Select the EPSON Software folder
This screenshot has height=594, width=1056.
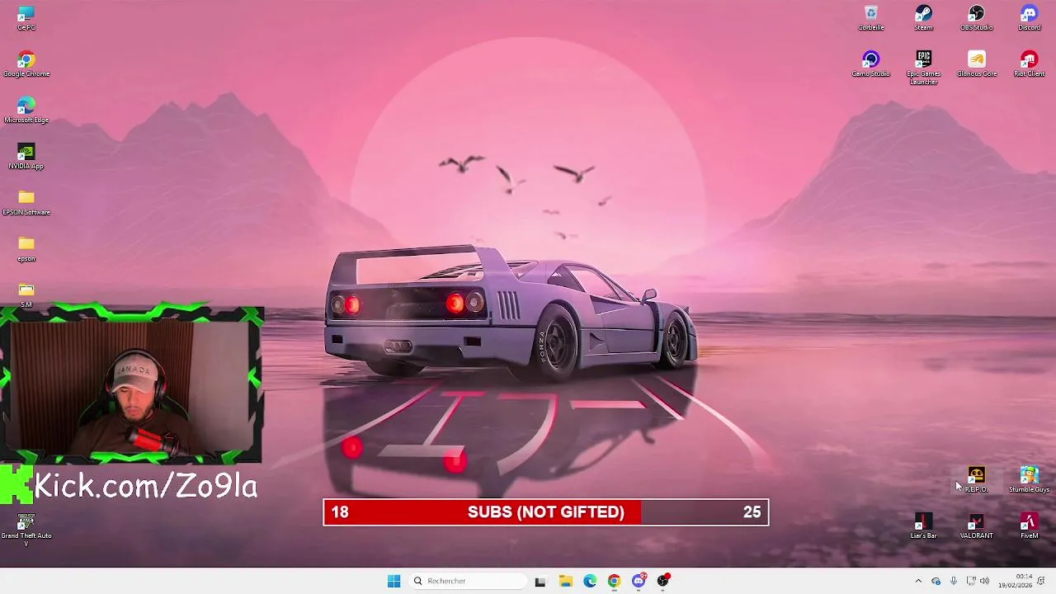(x=26, y=203)
